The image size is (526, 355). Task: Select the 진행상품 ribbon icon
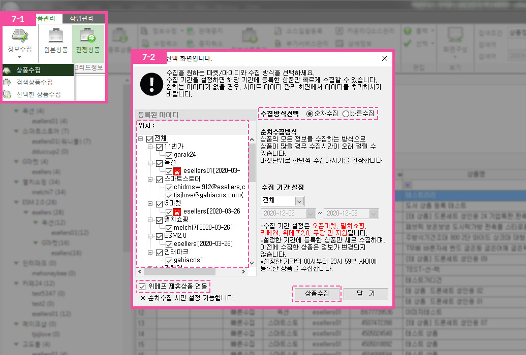tap(88, 36)
